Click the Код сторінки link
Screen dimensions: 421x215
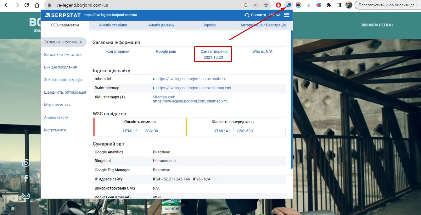118,52
